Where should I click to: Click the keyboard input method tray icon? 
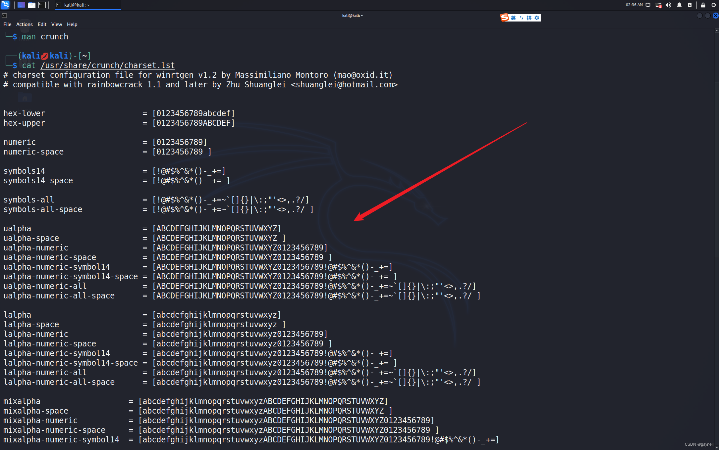(x=658, y=5)
